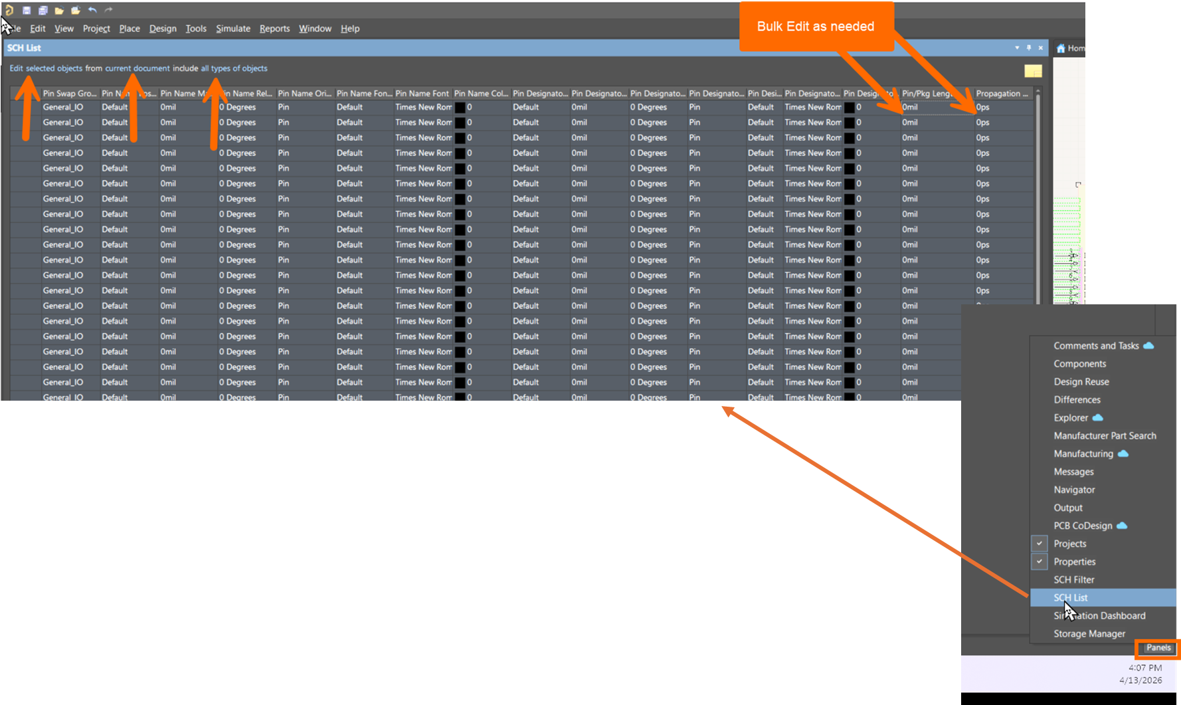Open the Window menu
The image size is (1181, 705).
(315, 29)
